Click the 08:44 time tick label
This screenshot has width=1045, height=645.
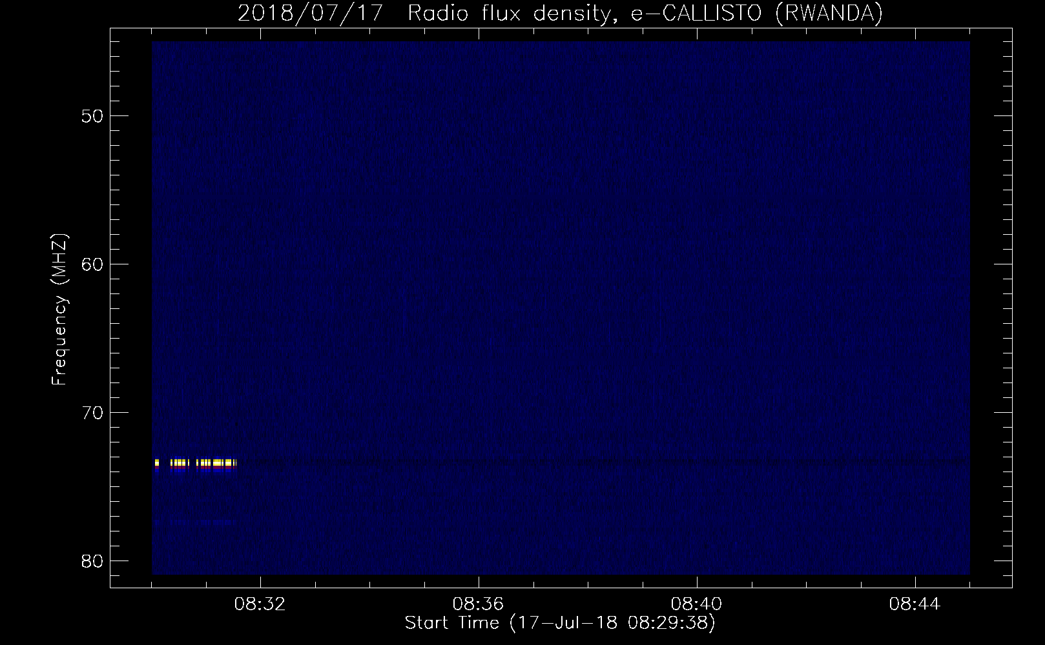[x=915, y=604]
